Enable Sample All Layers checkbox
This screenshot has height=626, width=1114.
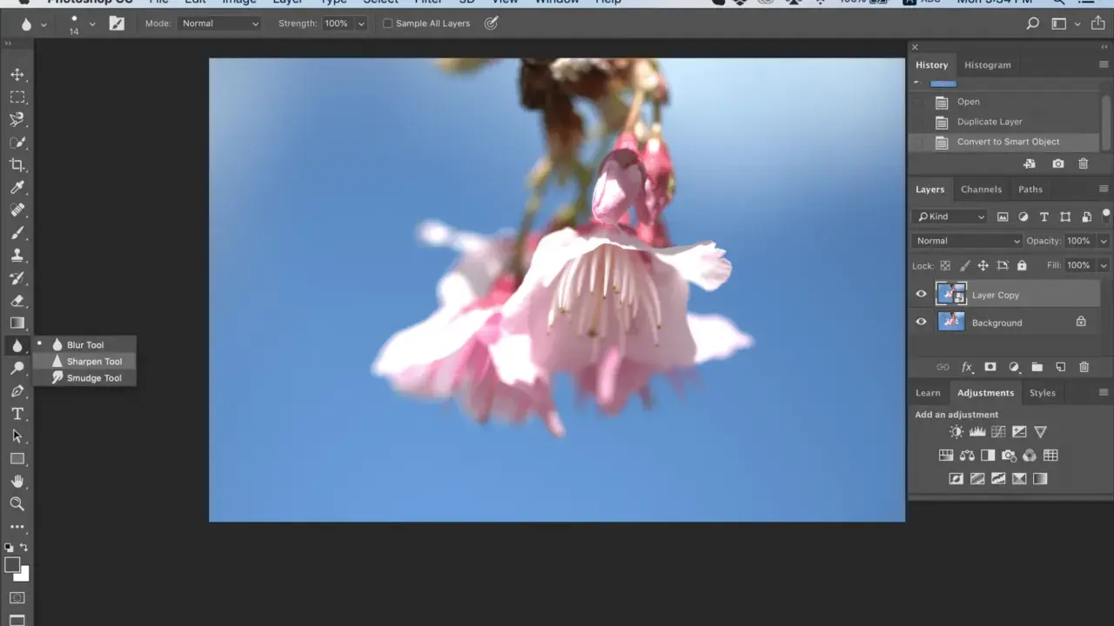tap(388, 23)
